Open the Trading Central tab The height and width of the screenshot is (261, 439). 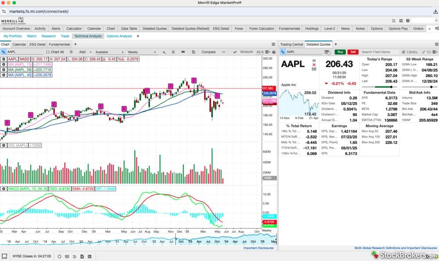coord(291,44)
